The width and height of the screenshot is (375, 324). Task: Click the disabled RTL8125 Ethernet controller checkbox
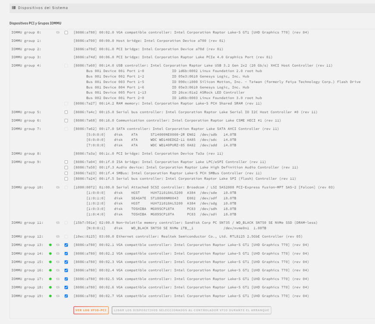coord(66,237)
